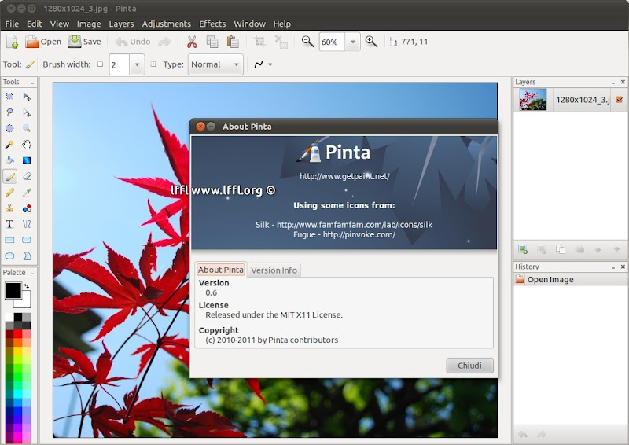Click the Deselect icon in toolbar

click(281, 42)
